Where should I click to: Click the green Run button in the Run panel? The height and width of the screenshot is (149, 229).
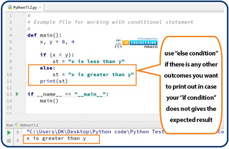(x=9, y=133)
